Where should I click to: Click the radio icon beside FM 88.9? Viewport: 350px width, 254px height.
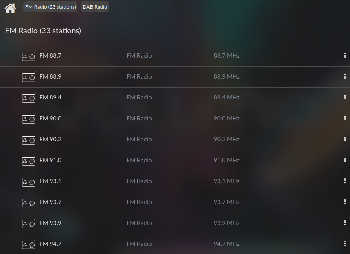coord(29,77)
